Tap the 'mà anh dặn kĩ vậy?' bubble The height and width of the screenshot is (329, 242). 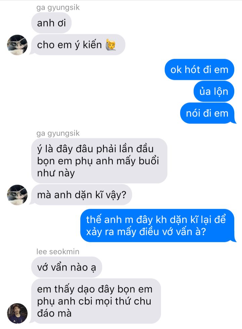click(81, 195)
